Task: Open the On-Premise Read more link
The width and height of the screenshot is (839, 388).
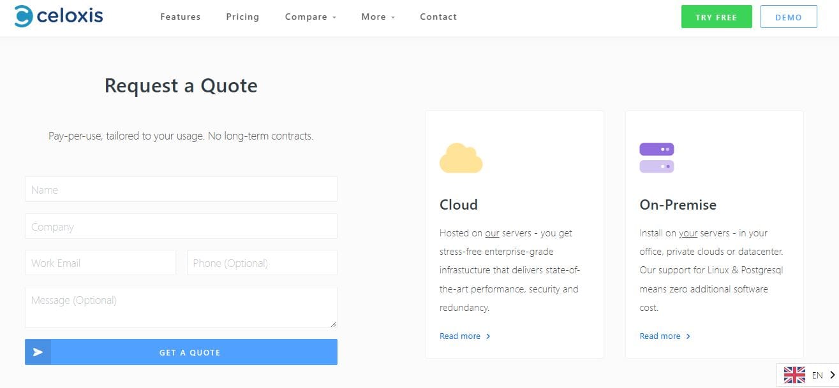Action: point(660,336)
